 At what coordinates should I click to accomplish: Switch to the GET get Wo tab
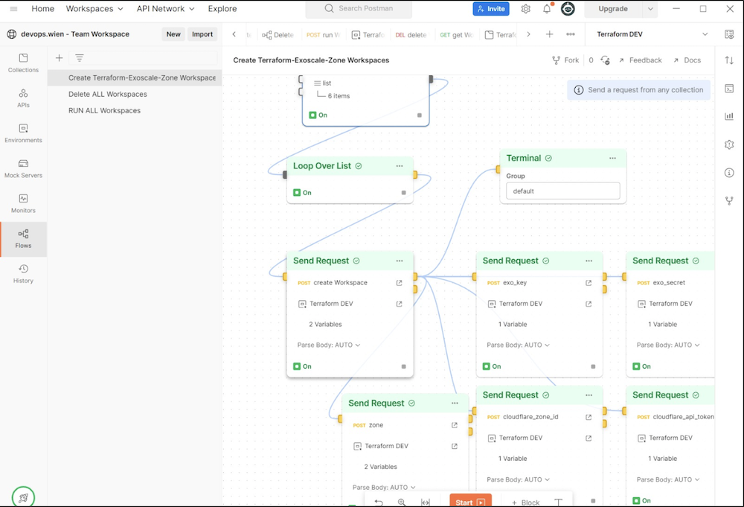[x=457, y=35]
